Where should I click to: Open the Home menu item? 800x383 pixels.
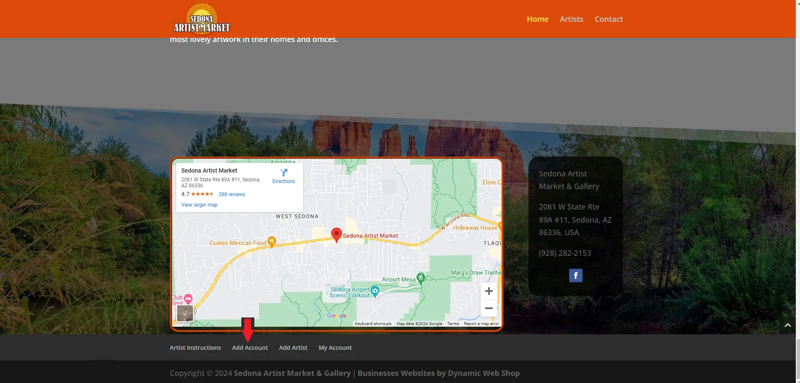(x=537, y=19)
